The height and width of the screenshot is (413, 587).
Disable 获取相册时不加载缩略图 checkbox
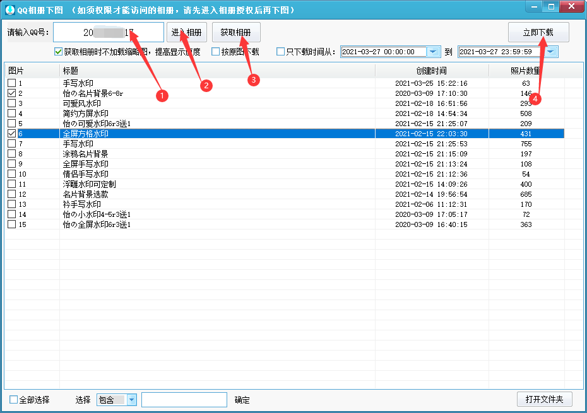click(58, 52)
